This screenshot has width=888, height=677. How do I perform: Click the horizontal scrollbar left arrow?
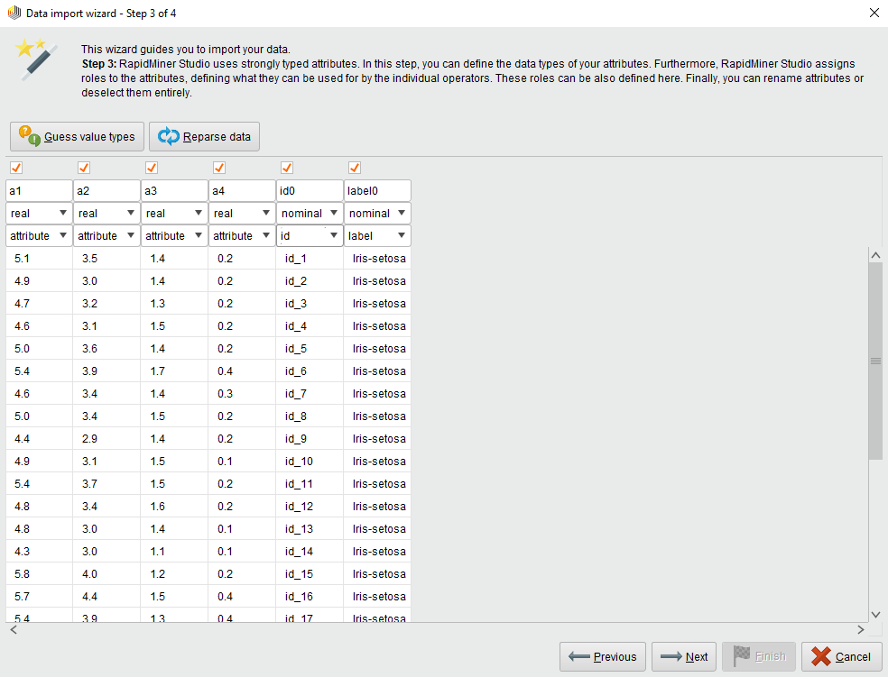coord(14,629)
